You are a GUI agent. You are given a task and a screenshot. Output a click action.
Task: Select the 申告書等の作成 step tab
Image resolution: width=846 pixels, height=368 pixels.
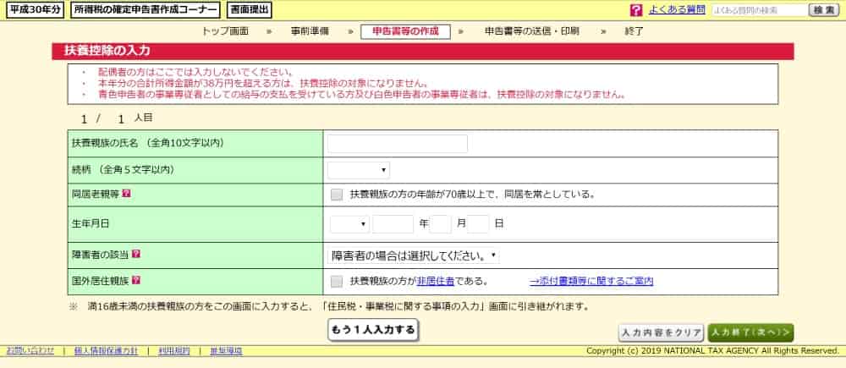[x=405, y=31]
